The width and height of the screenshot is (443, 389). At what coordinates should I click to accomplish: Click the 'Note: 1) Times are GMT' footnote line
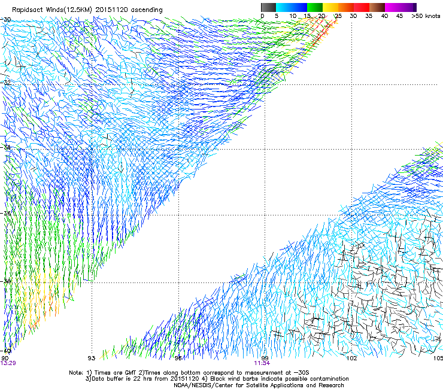pos(189,373)
